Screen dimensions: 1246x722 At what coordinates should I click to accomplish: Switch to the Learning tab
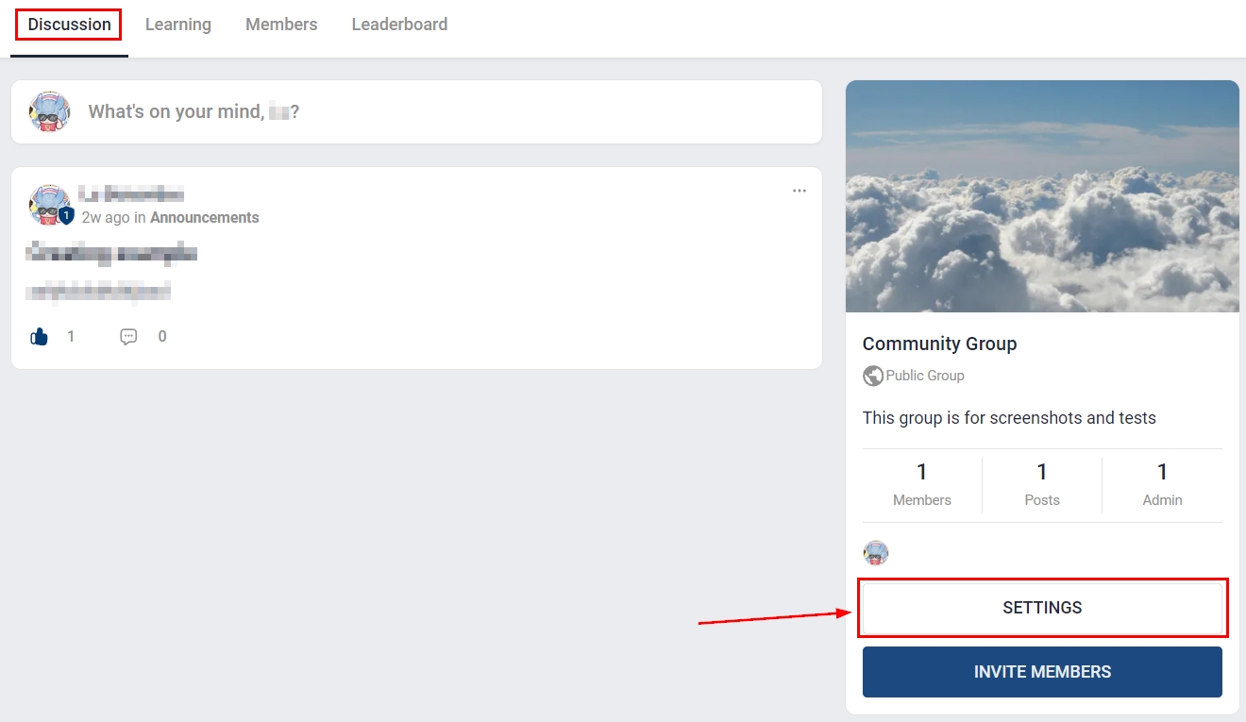[x=178, y=25]
